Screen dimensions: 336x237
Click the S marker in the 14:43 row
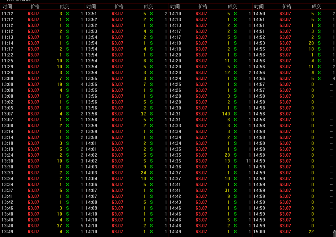(235, 202)
